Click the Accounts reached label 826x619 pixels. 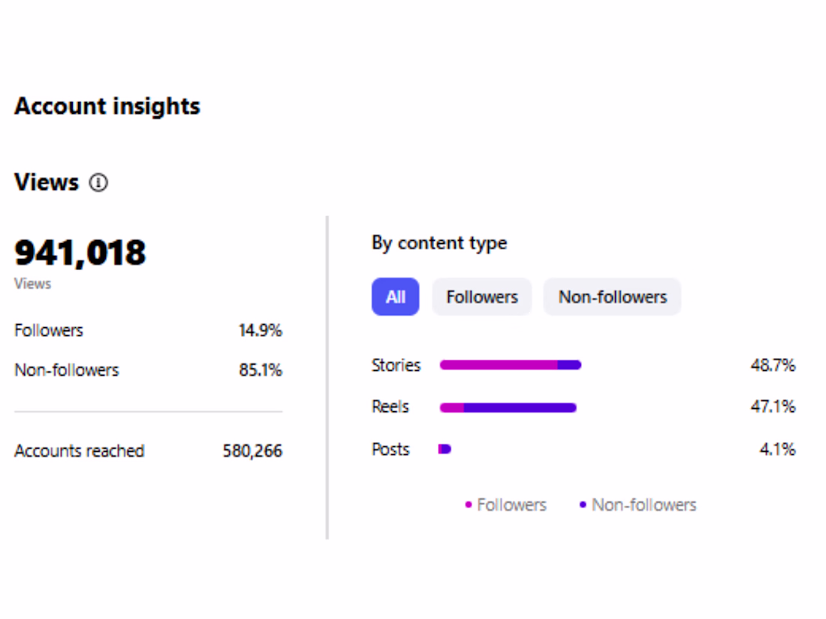(x=79, y=451)
